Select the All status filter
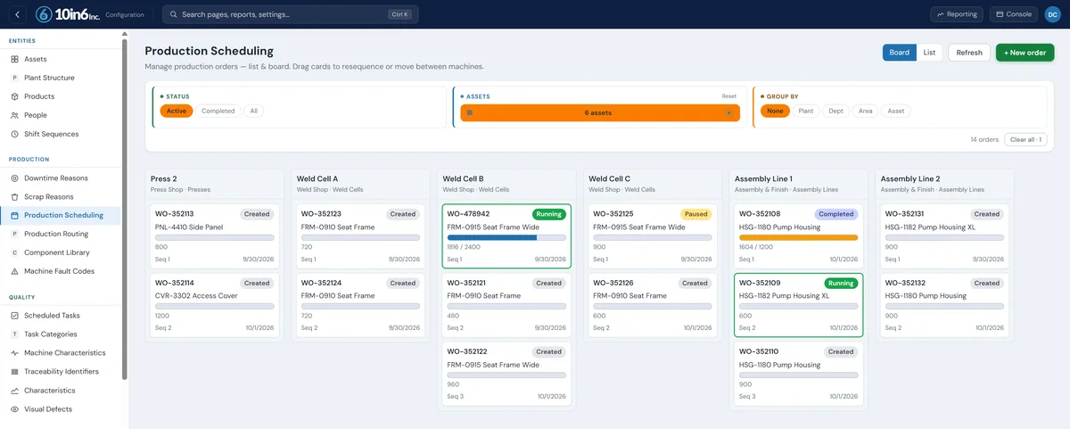This screenshot has width=1070, height=429. coord(254,111)
